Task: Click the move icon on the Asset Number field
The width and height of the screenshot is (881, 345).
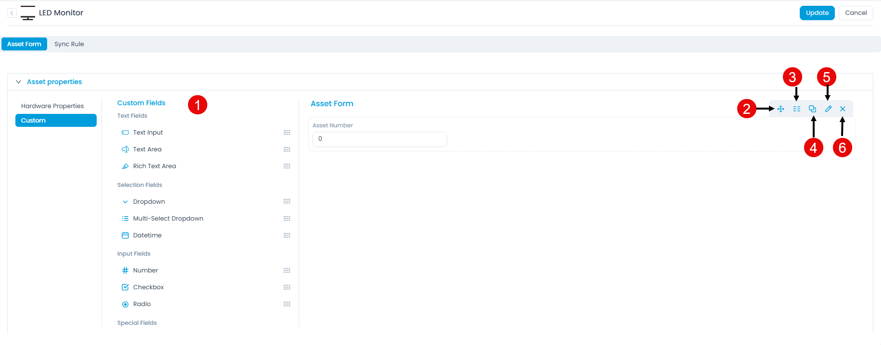Action: (x=781, y=109)
